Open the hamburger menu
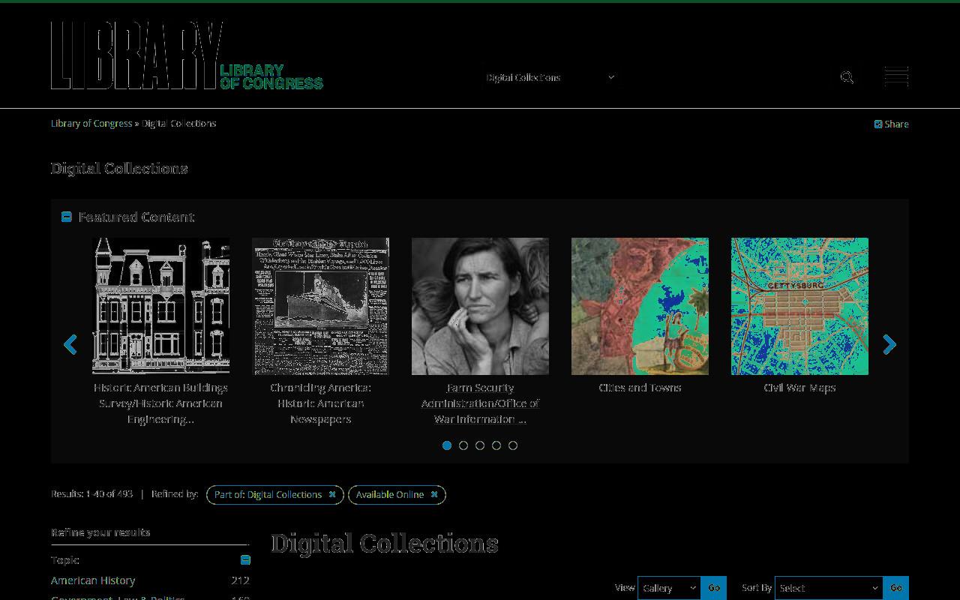The height and width of the screenshot is (600, 960). coord(896,76)
